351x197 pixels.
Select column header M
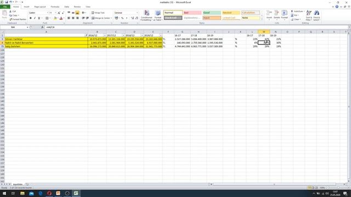tap(264, 32)
